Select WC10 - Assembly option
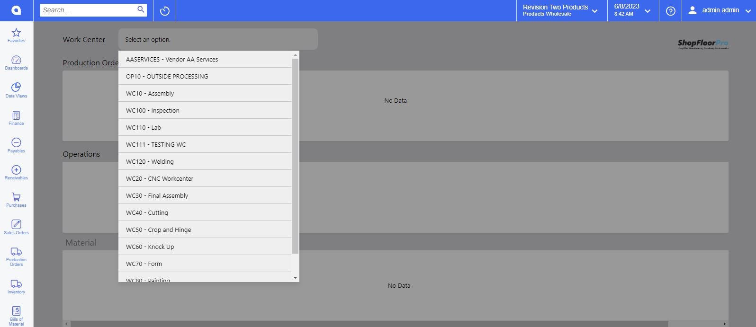This screenshot has height=327, width=756. pyautogui.click(x=205, y=93)
